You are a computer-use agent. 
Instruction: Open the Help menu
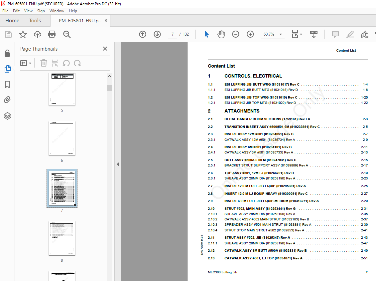[x=73, y=11]
